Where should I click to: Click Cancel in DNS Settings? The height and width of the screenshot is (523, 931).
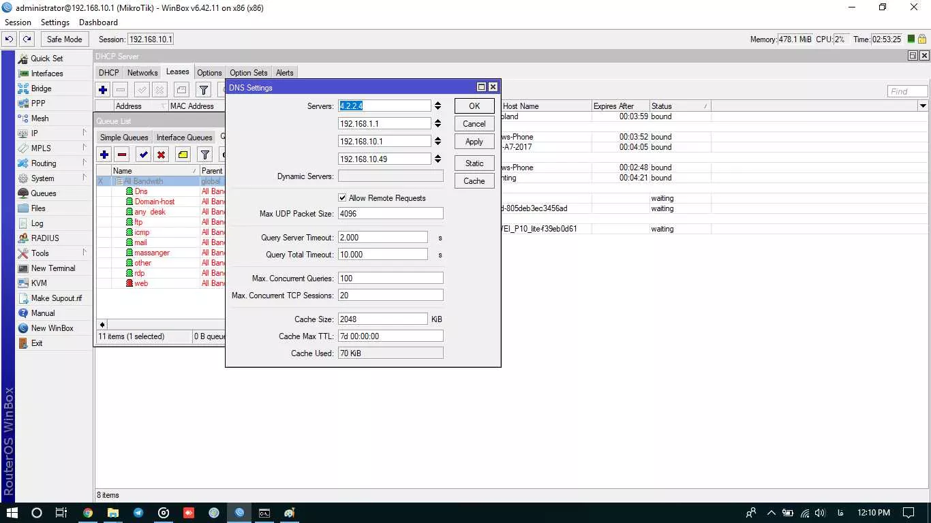click(x=474, y=124)
